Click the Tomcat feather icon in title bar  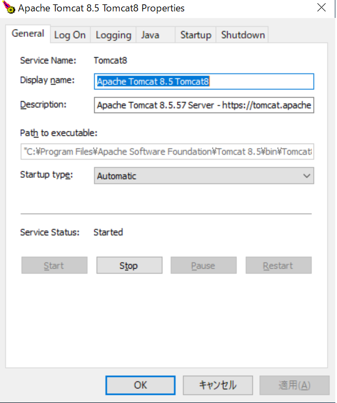[x=9, y=8]
